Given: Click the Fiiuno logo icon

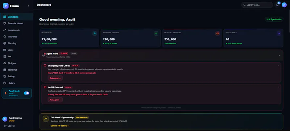Looking at the screenshot, I should pos(6,6).
